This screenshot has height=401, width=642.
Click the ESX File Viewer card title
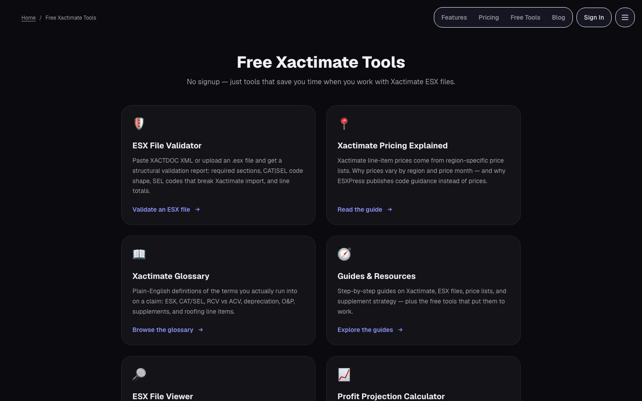point(163,396)
